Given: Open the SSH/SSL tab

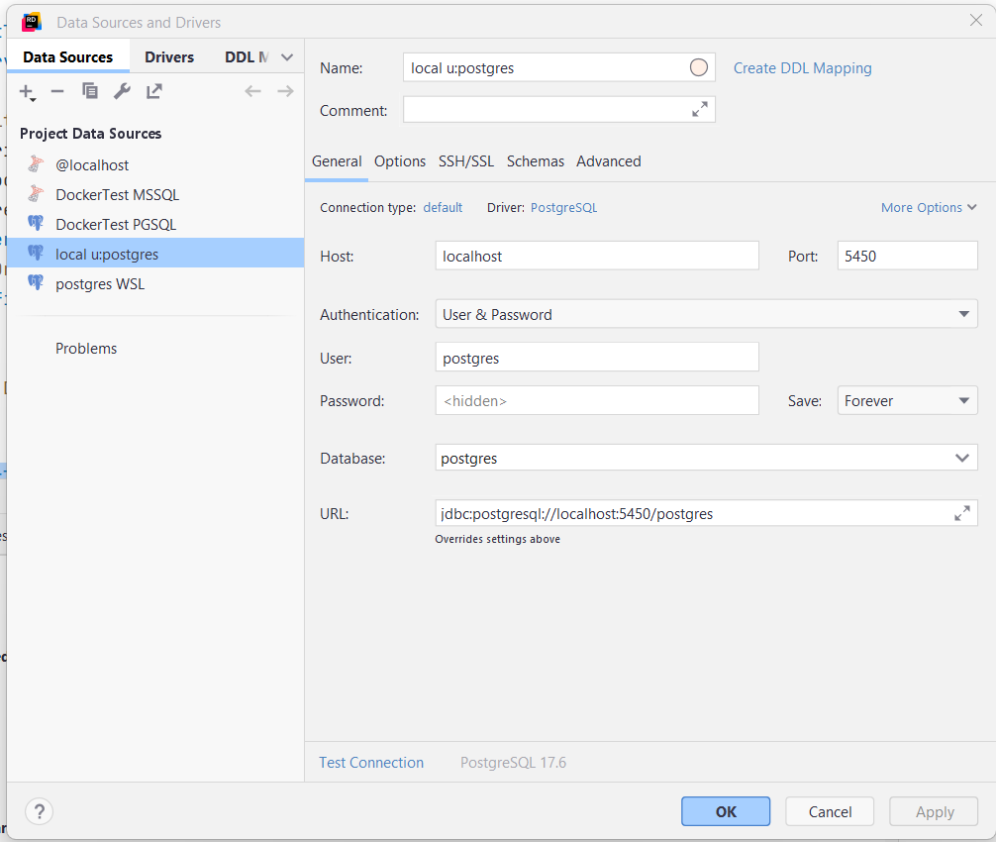Looking at the screenshot, I should tap(466, 161).
